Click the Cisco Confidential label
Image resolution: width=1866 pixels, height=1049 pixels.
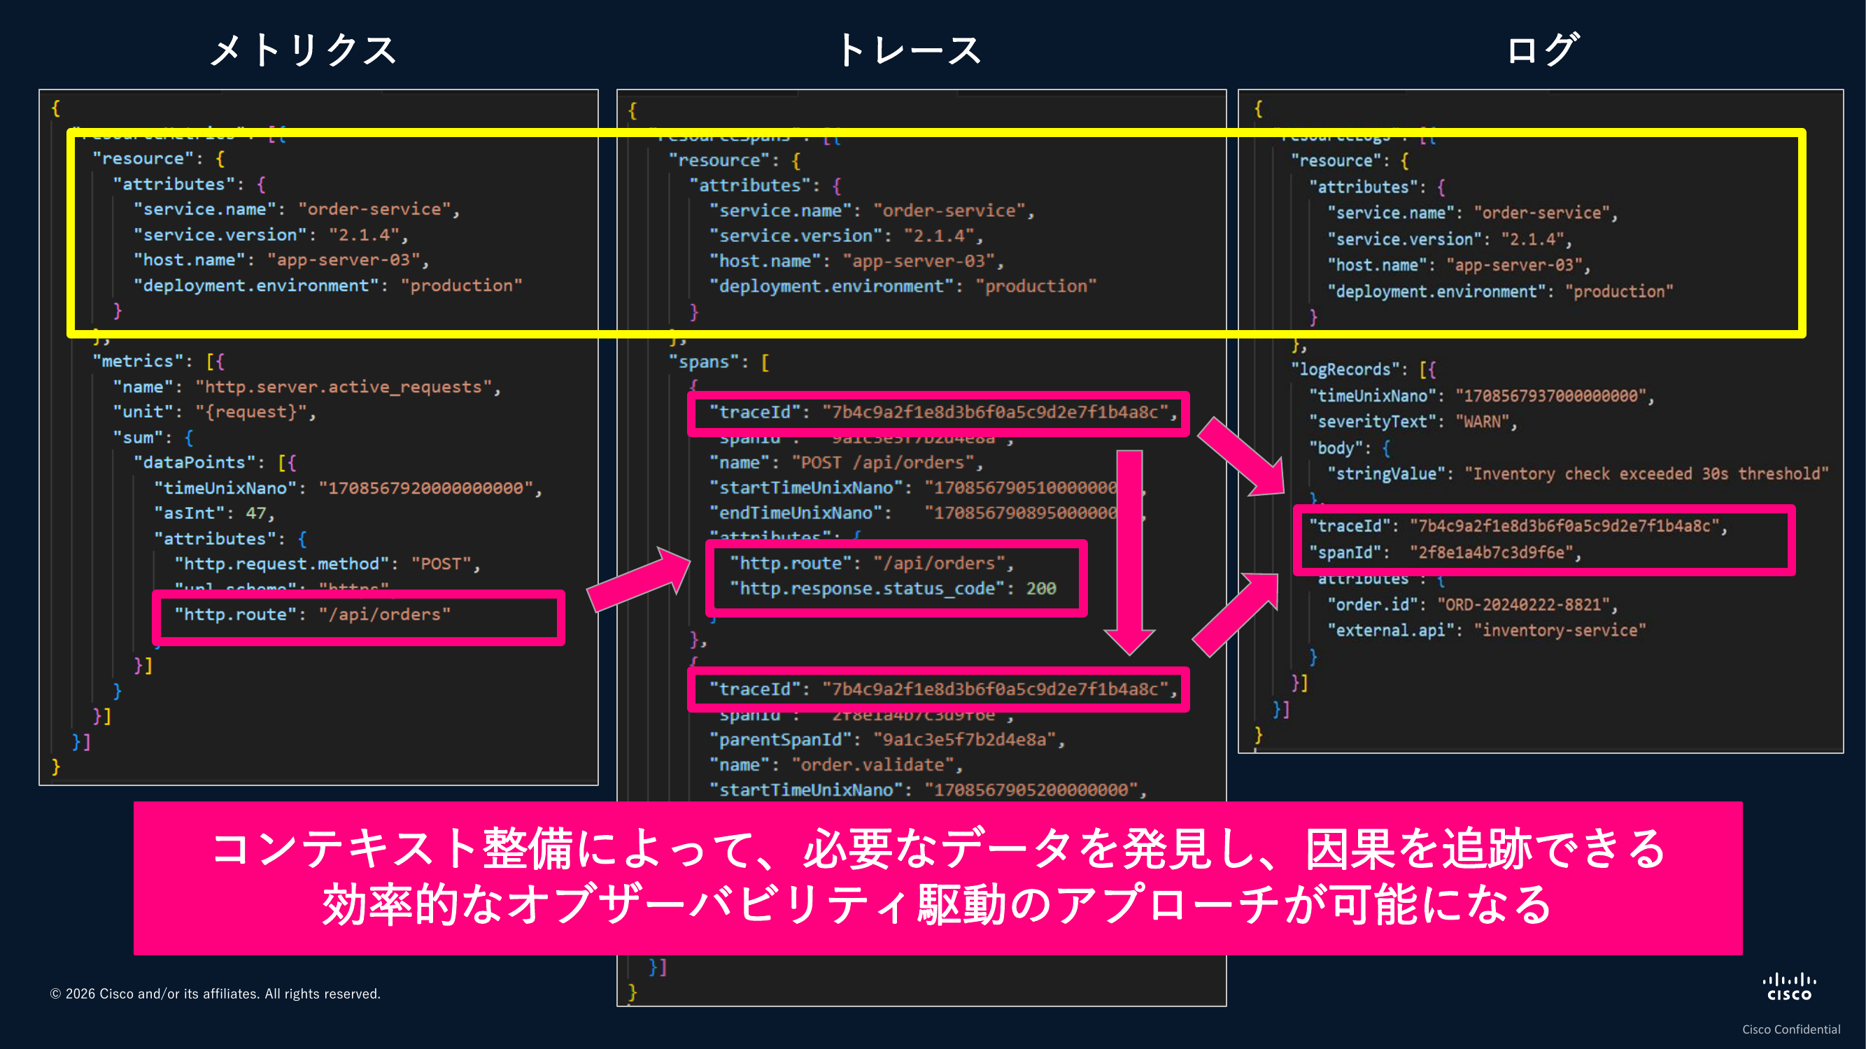(1790, 1029)
